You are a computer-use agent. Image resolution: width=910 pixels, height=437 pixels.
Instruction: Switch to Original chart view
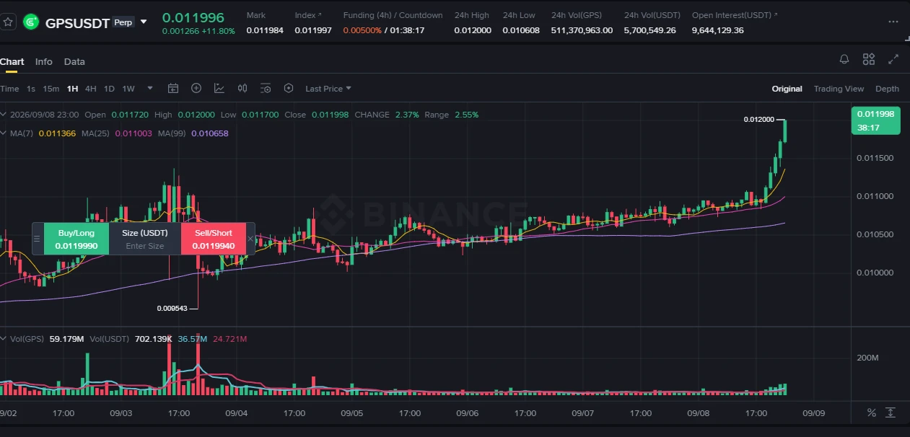point(787,89)
